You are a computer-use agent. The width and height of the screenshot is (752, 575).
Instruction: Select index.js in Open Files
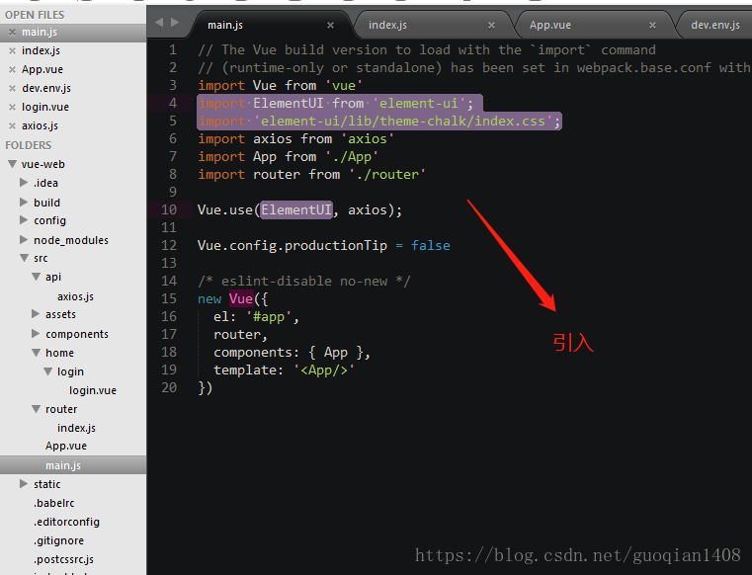pyautogui.click(x=41, y=50)
